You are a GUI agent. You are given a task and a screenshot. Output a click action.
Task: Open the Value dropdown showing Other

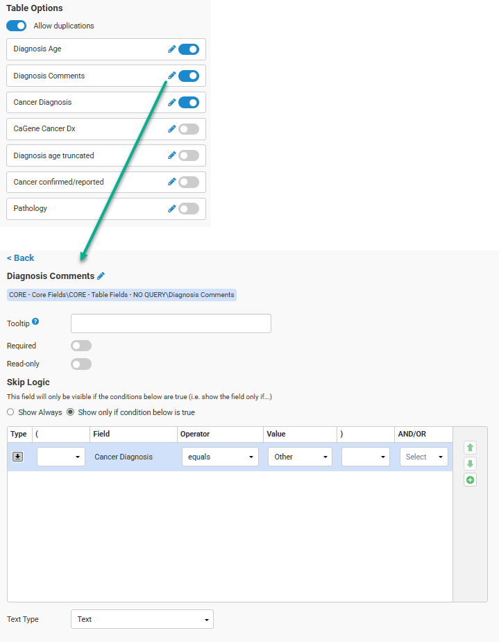click(x=300, y=457)
